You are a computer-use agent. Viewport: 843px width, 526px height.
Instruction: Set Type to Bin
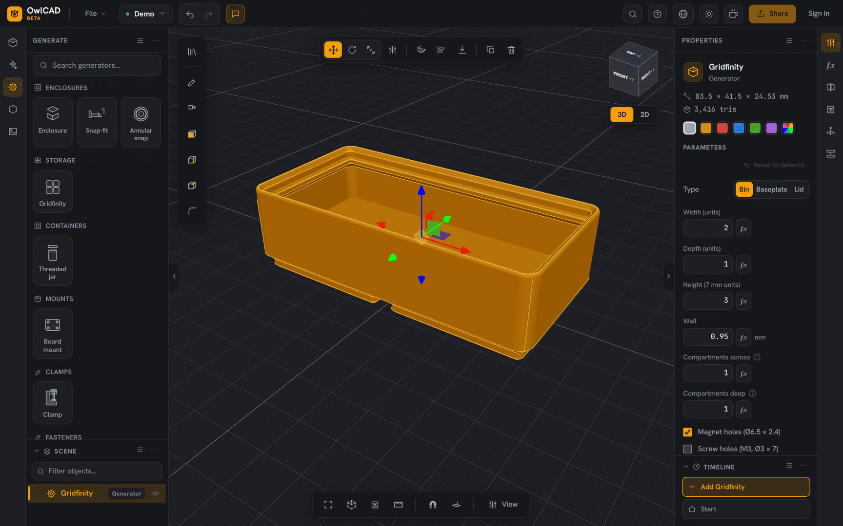click(743, 189)
